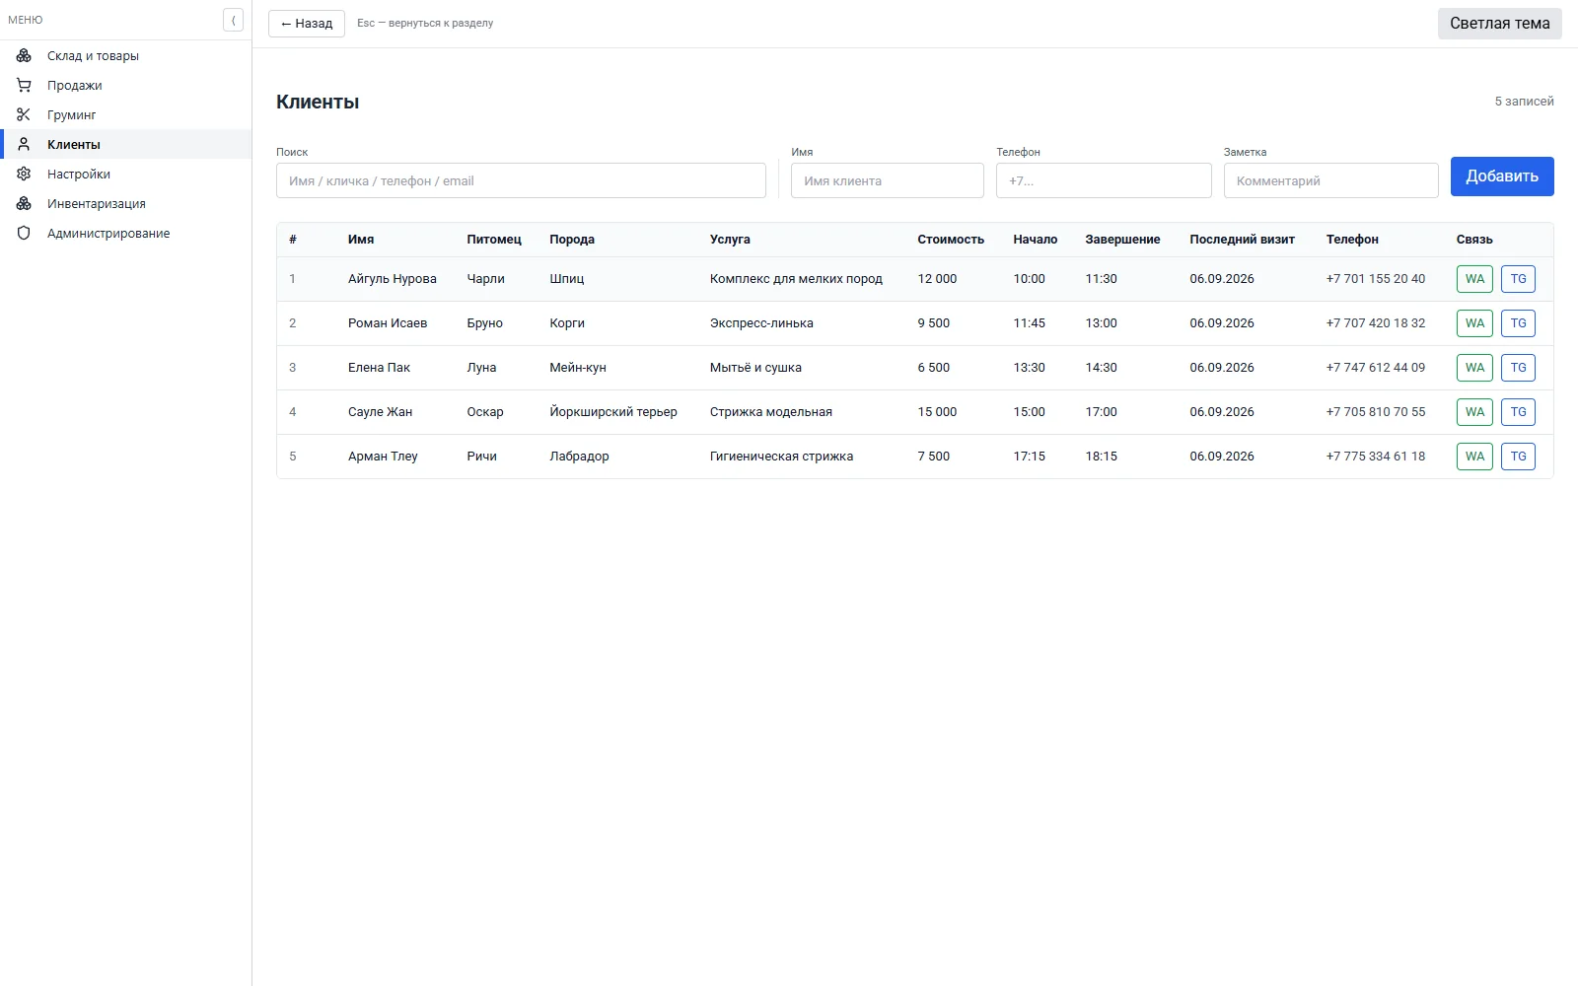Open WhatsApp for Айгуль Нурова

coord(1474,279)
